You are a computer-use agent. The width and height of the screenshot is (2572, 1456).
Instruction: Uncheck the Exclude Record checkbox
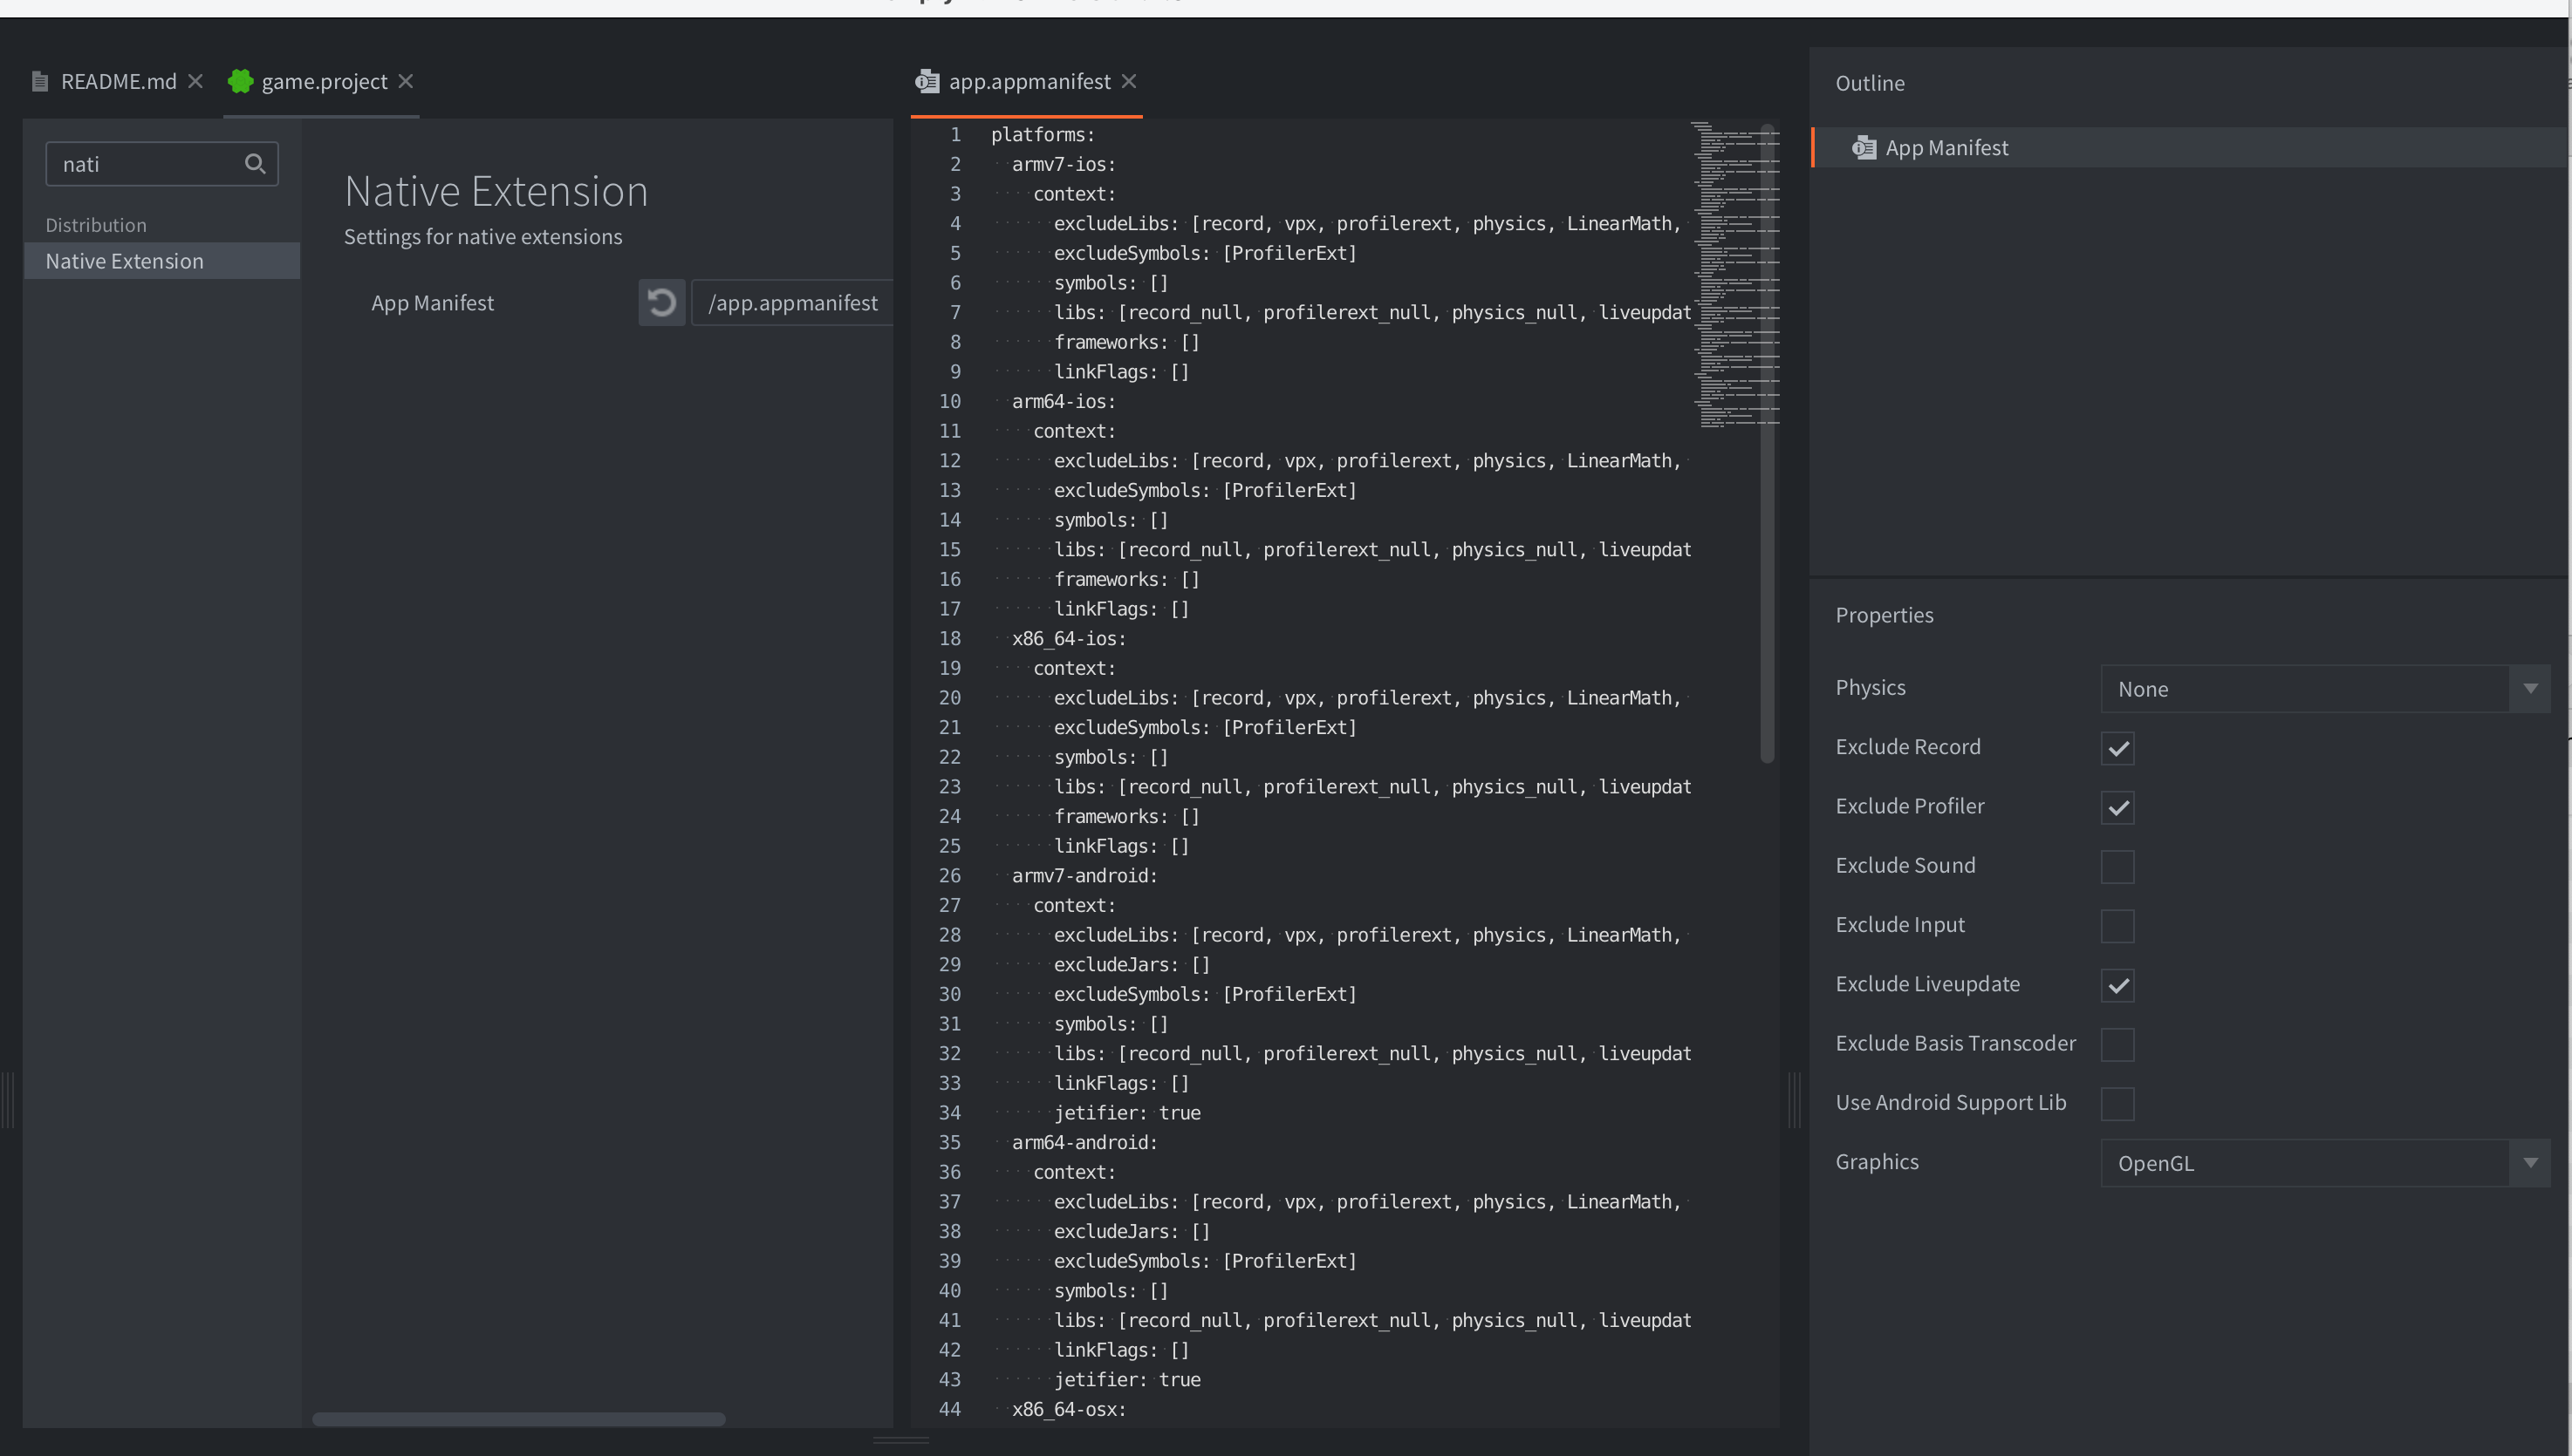click(2117, 748)
